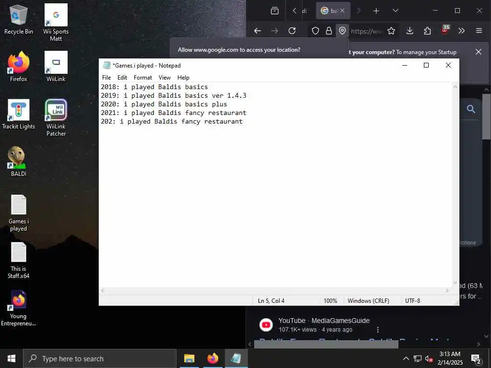Viewport: 491px width, 368px height.
Task: Go back in Firefox browser
Action: (257, 31)
